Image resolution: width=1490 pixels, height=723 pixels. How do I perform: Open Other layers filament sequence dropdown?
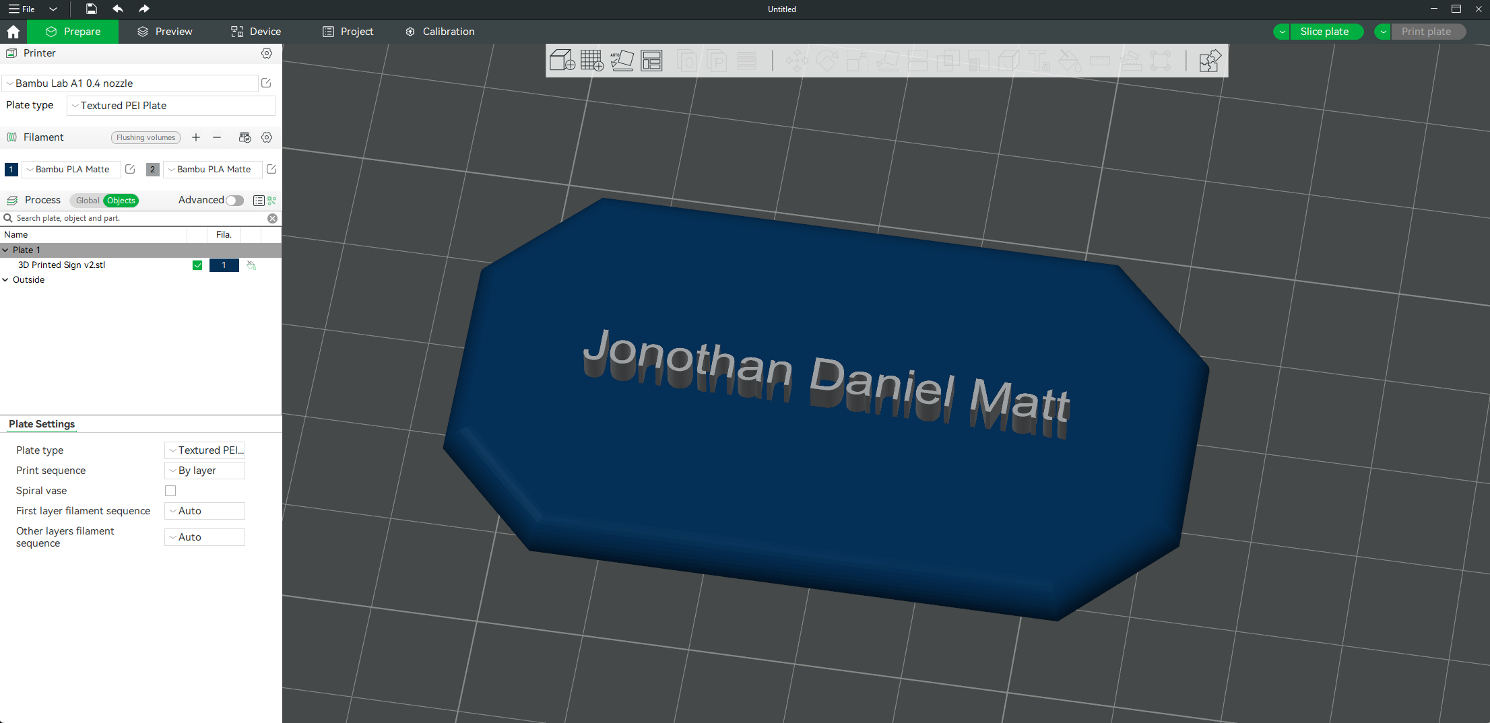click(x=205, y=537)
